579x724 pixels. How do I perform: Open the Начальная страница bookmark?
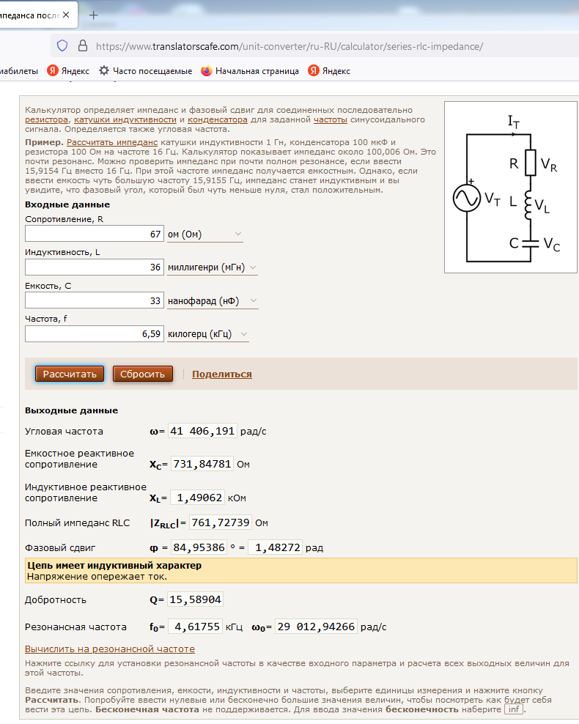tap(250, 70)
